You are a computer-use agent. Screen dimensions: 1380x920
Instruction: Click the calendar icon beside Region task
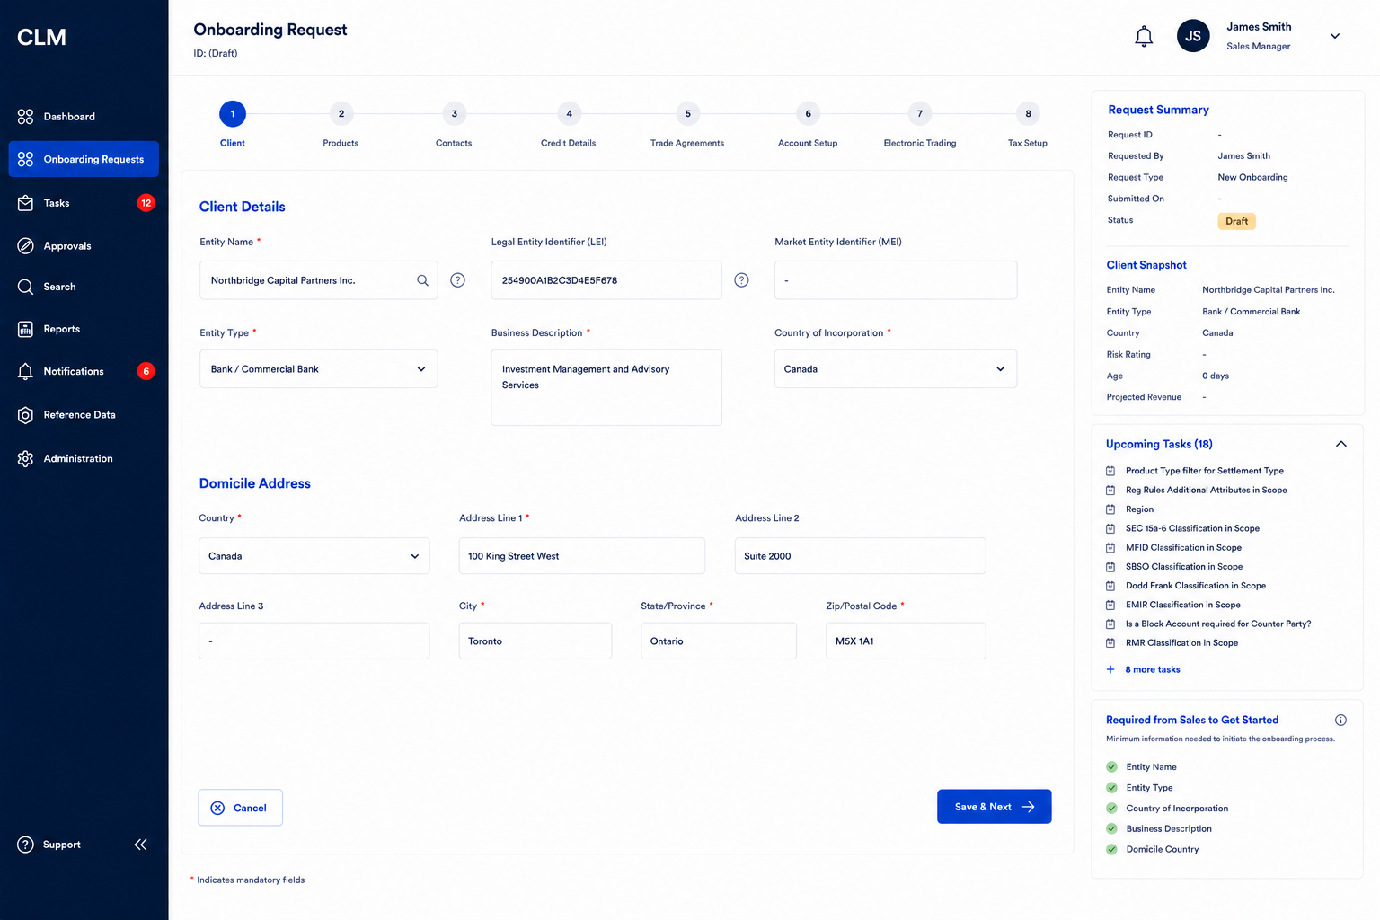(1110, 509)
